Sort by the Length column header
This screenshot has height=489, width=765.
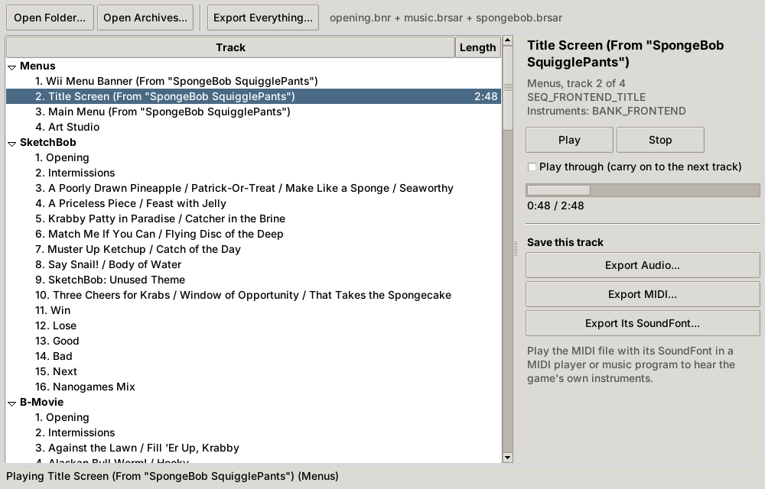(x=477, y=47)
